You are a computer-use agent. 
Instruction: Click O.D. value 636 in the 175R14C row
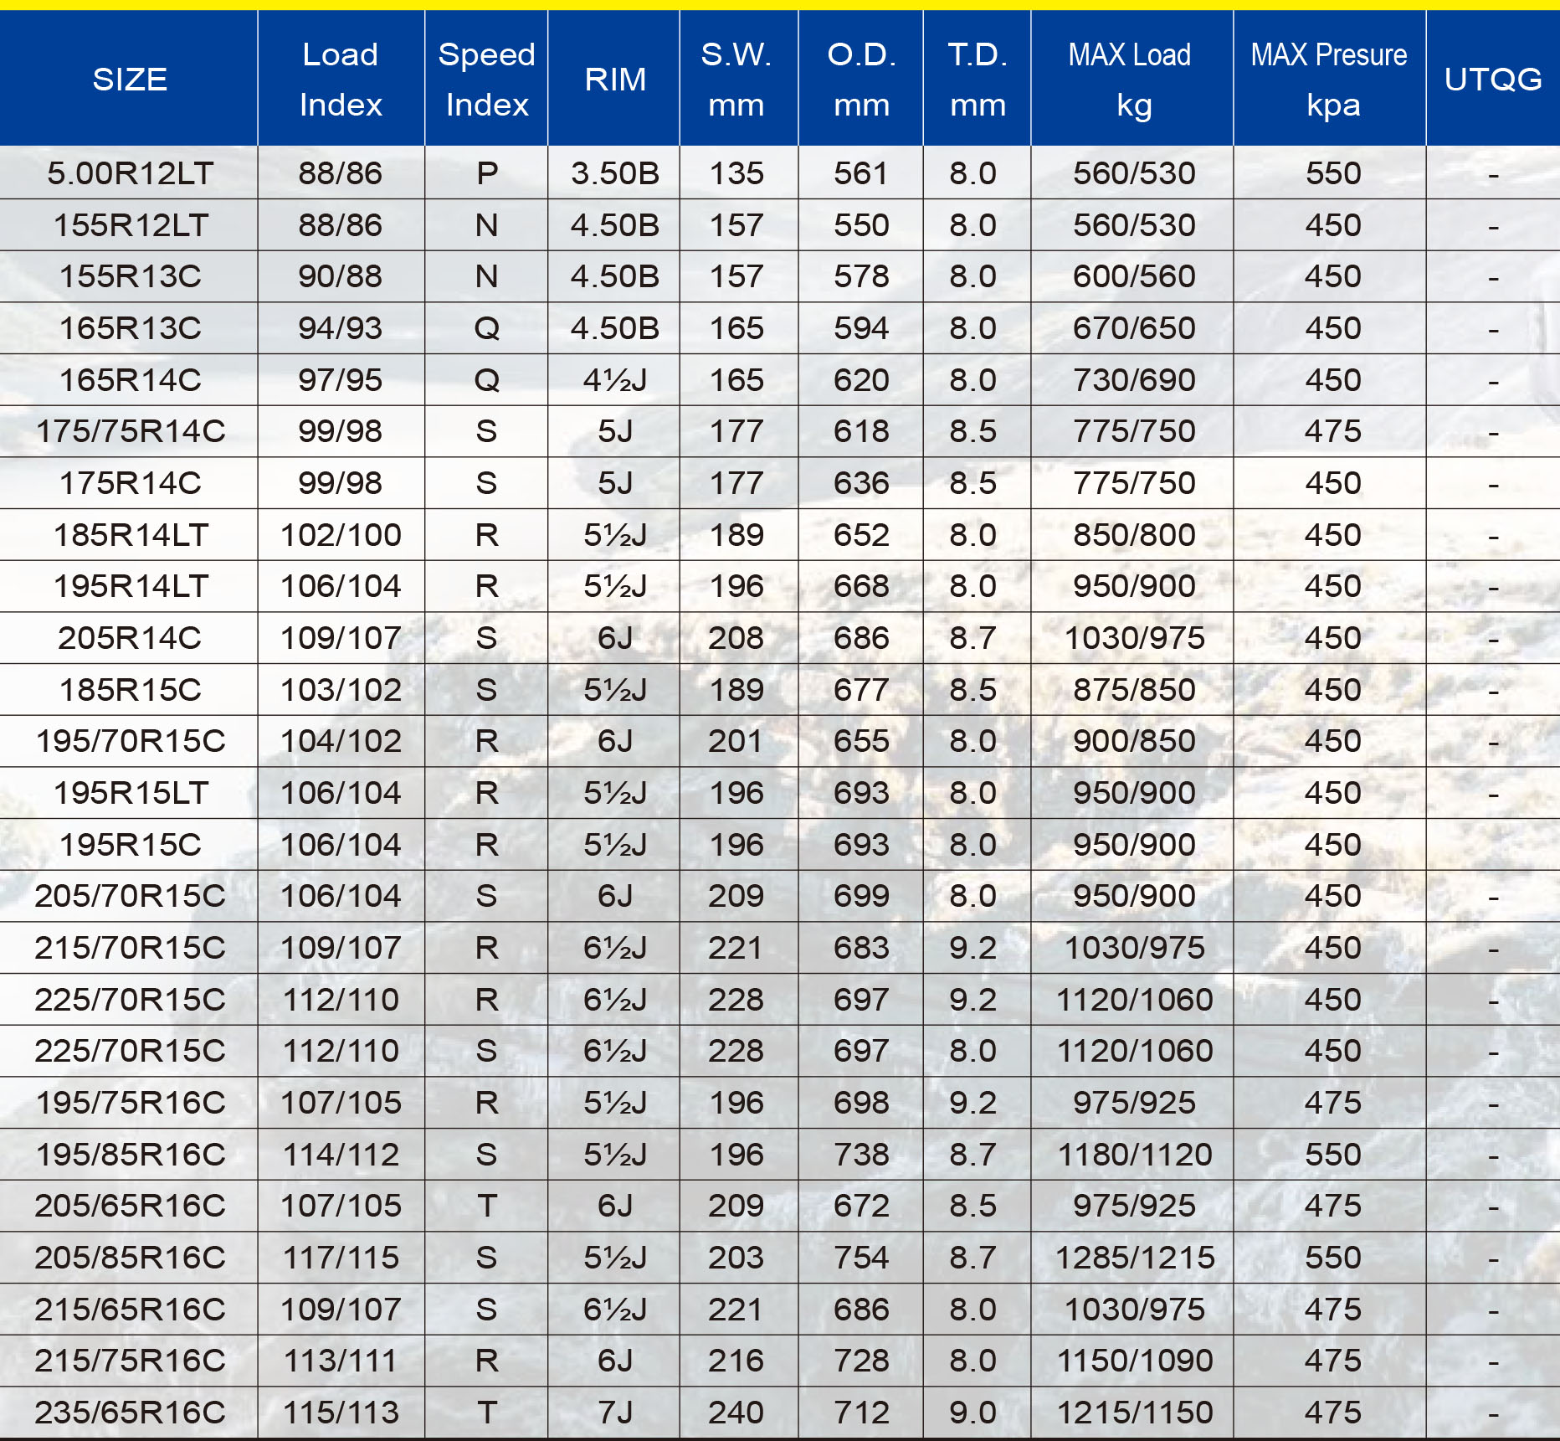coord(861,483)
